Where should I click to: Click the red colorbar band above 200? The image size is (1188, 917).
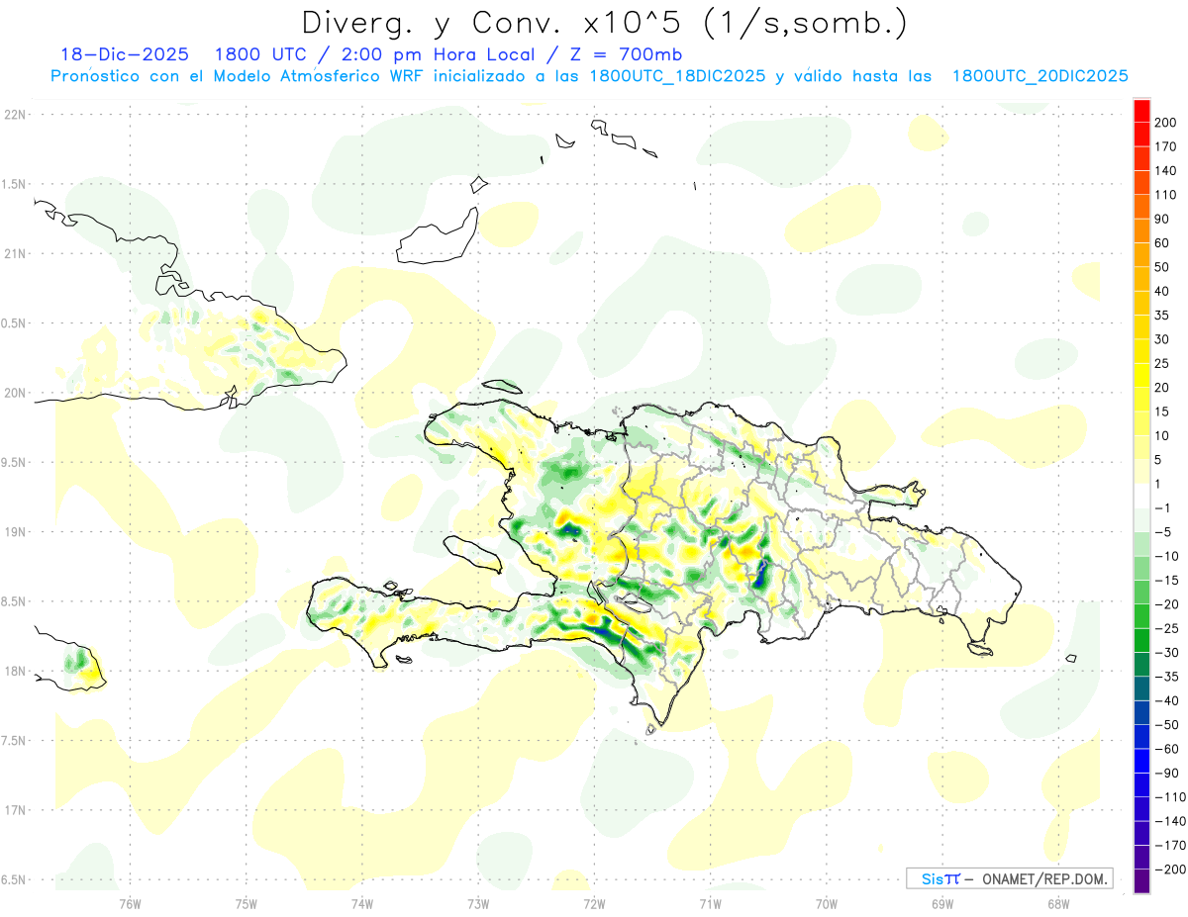point(1142,111)
